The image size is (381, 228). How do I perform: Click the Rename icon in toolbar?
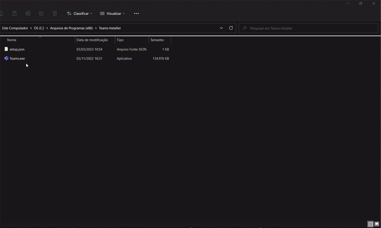coord(28,13)
